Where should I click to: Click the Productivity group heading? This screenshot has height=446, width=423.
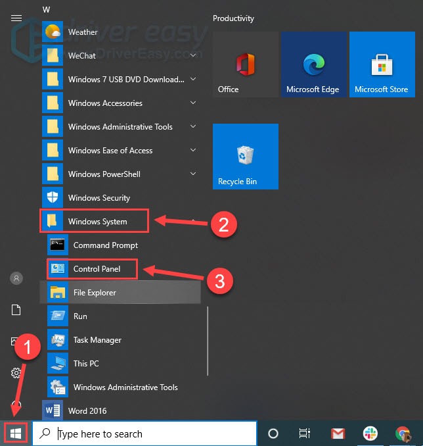pyautogui.click(x=233, y=18)
